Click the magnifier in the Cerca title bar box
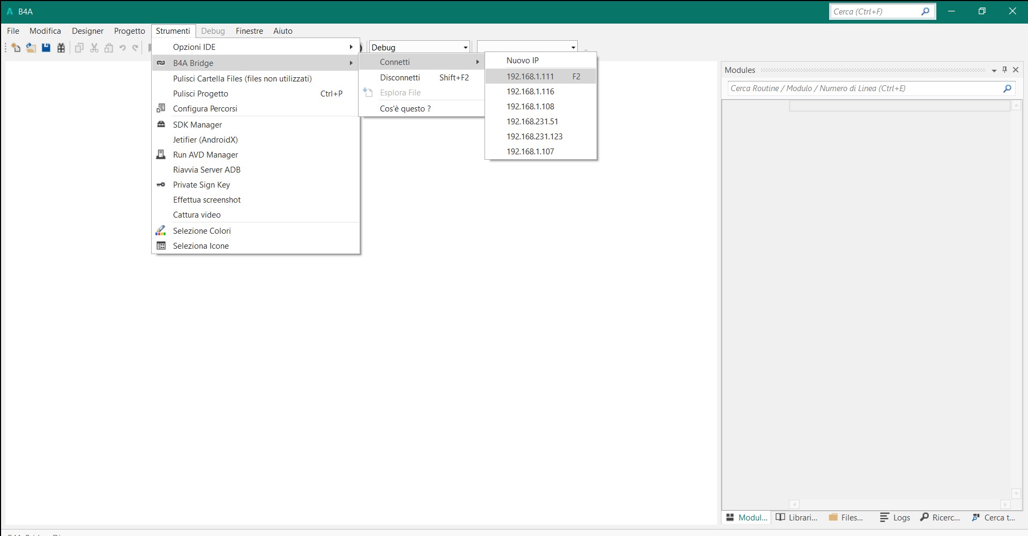 (x=925, y=11)
